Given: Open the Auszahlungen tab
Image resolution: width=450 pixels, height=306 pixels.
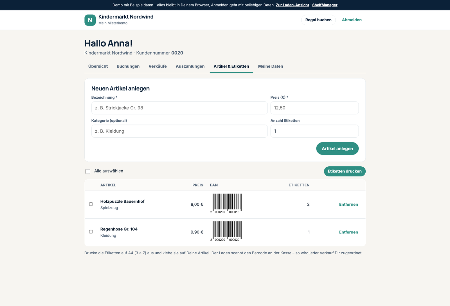Looking at the screenshot, I should pos(190,66).
